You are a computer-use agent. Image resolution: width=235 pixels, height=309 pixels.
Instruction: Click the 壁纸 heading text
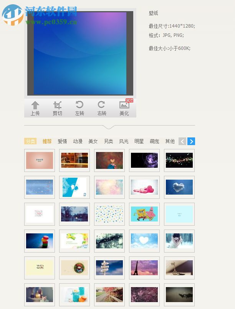(153, 13)
